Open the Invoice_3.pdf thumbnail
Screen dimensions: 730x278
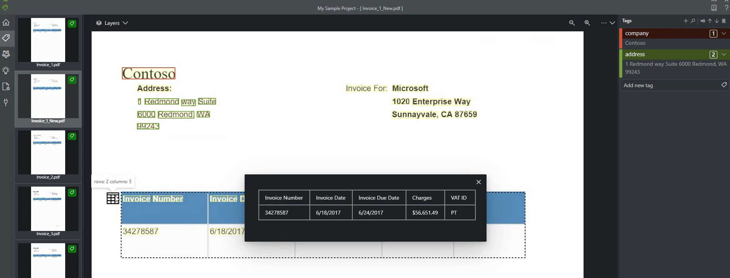48,209
